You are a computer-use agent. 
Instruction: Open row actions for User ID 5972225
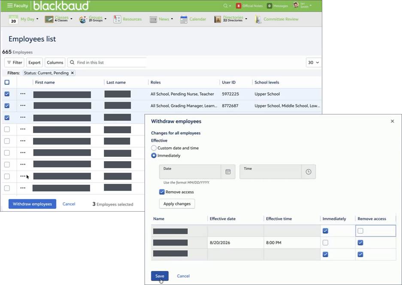tap(23, 94)
